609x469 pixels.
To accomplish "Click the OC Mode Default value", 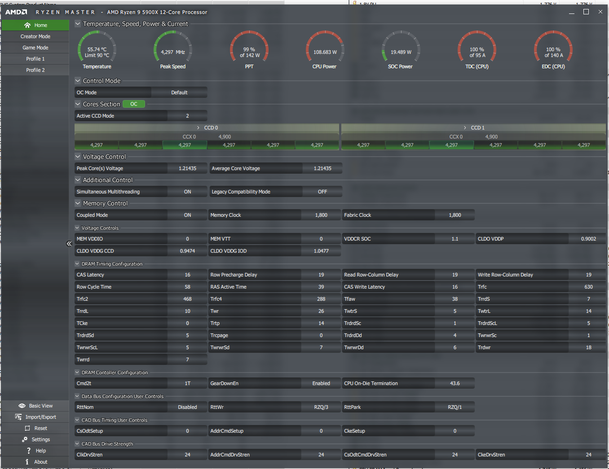I will pyautogui.click(x=179, y=92).
